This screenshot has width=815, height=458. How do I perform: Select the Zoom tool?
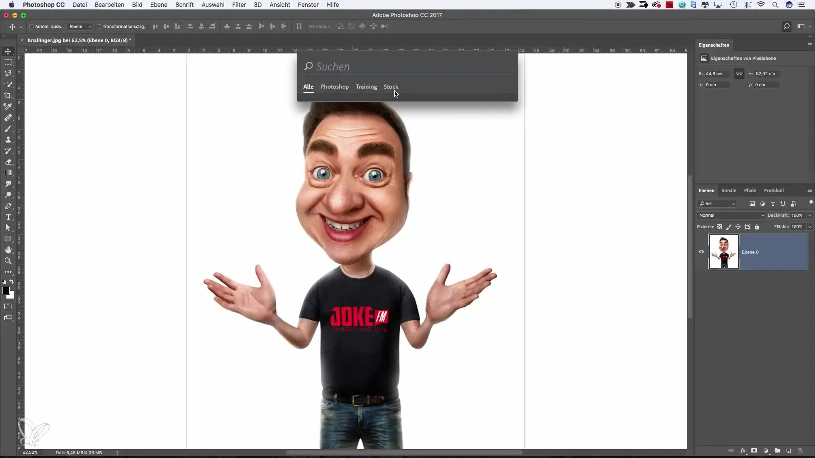8,261
